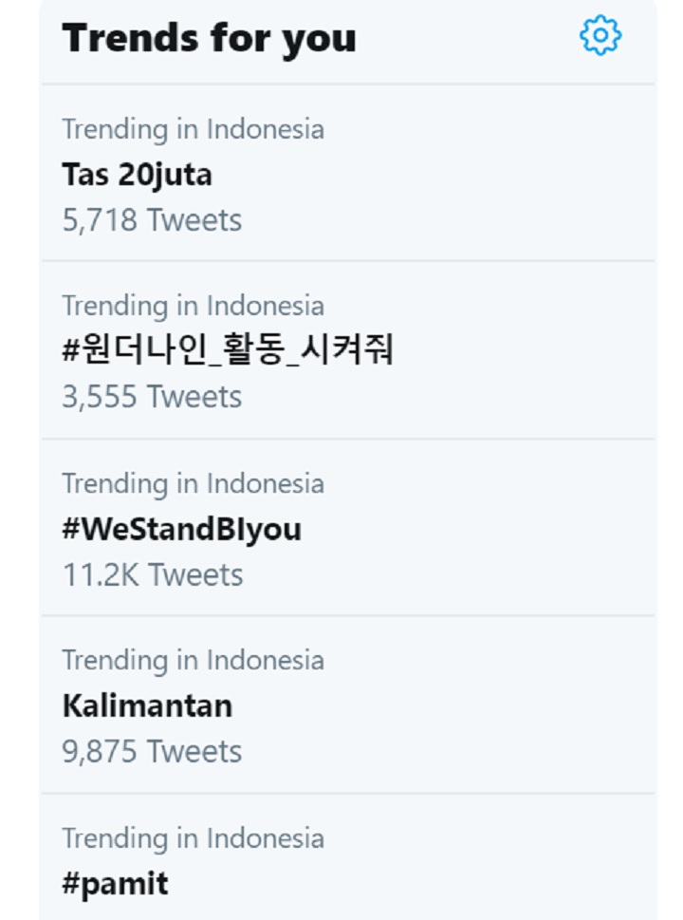The width and height of the screenshot is (683, 920).
Task: Open the Korean hashtag #원더나인_활동_시켜줘 trend
Action: pos(228,349)
